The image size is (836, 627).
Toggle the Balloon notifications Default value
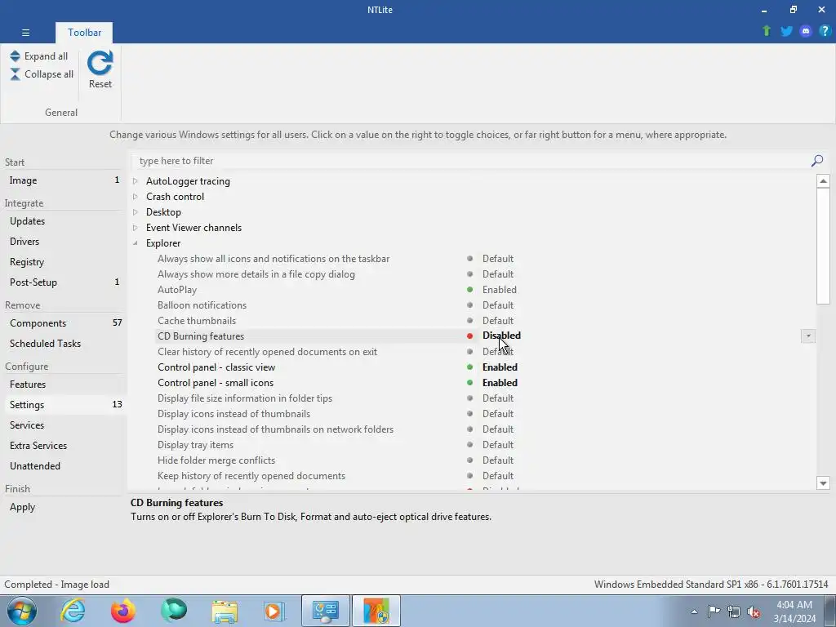[497, 305]
